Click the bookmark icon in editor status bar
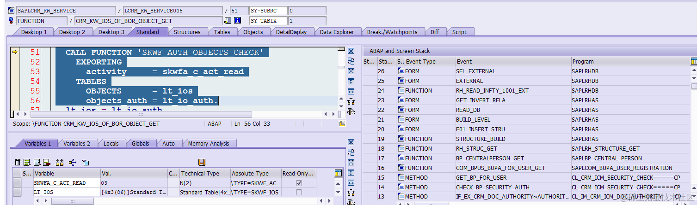Viewport: 697px width, 205px height. (x=342, y=123)
